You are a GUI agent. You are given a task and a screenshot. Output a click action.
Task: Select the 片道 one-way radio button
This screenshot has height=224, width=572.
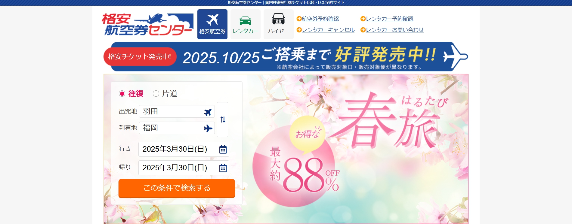click(x=156, y=94)
